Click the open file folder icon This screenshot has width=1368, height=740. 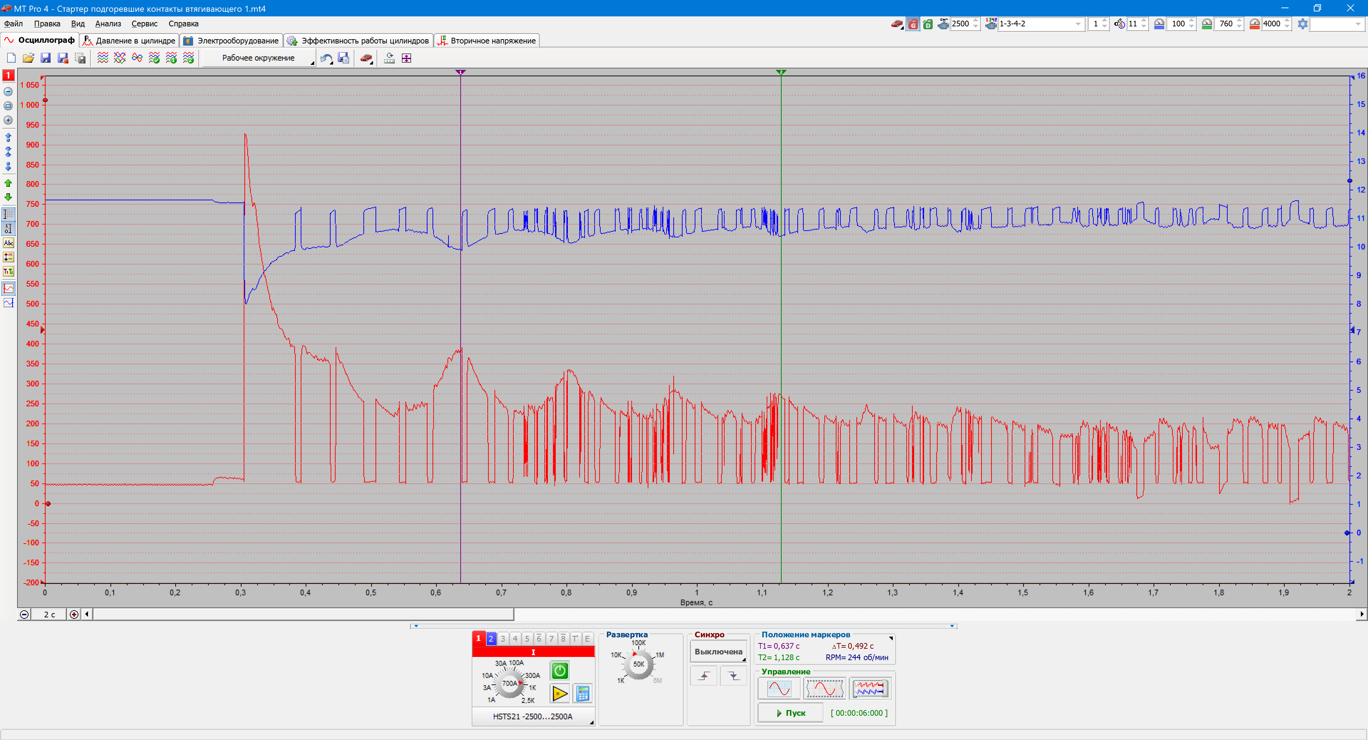[x=28, y=58]
